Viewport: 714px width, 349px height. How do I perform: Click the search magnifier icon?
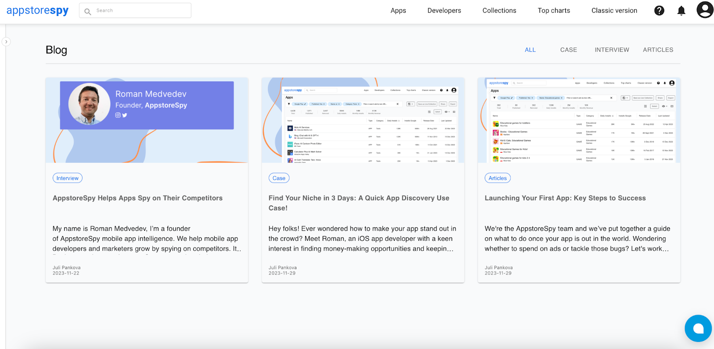click(x=87, y=11)
